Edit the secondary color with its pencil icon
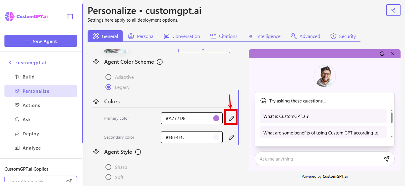The height and width of the screenshot is (186, 405). (231, 137)
